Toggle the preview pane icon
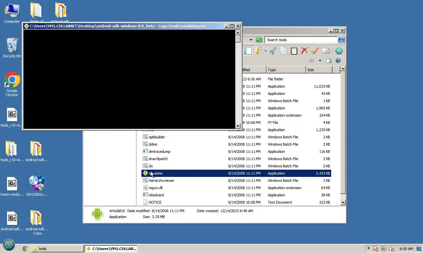423x253 pixels. (328, 61)
